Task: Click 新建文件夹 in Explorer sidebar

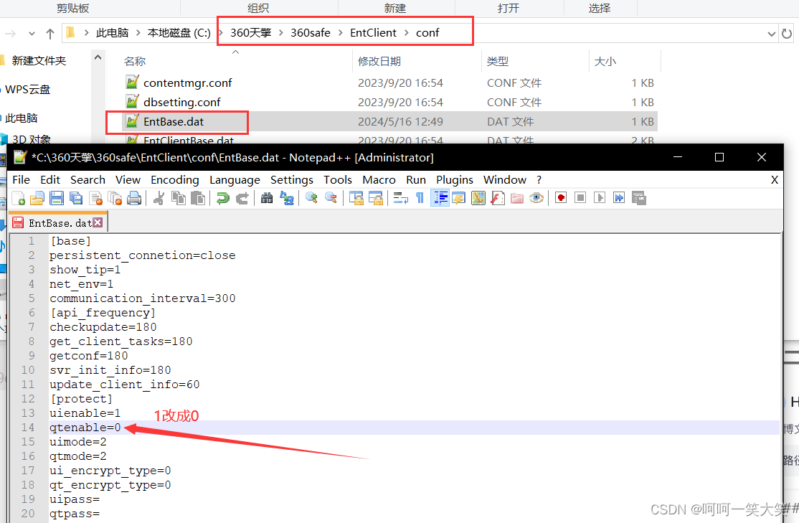Action: 39,61
